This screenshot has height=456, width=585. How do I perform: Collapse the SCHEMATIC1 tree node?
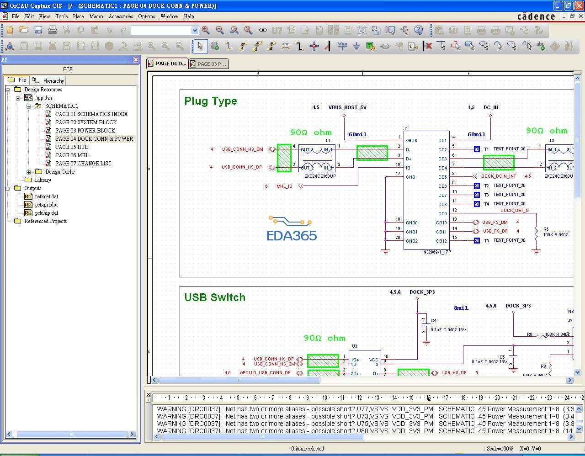coord(28,106)
